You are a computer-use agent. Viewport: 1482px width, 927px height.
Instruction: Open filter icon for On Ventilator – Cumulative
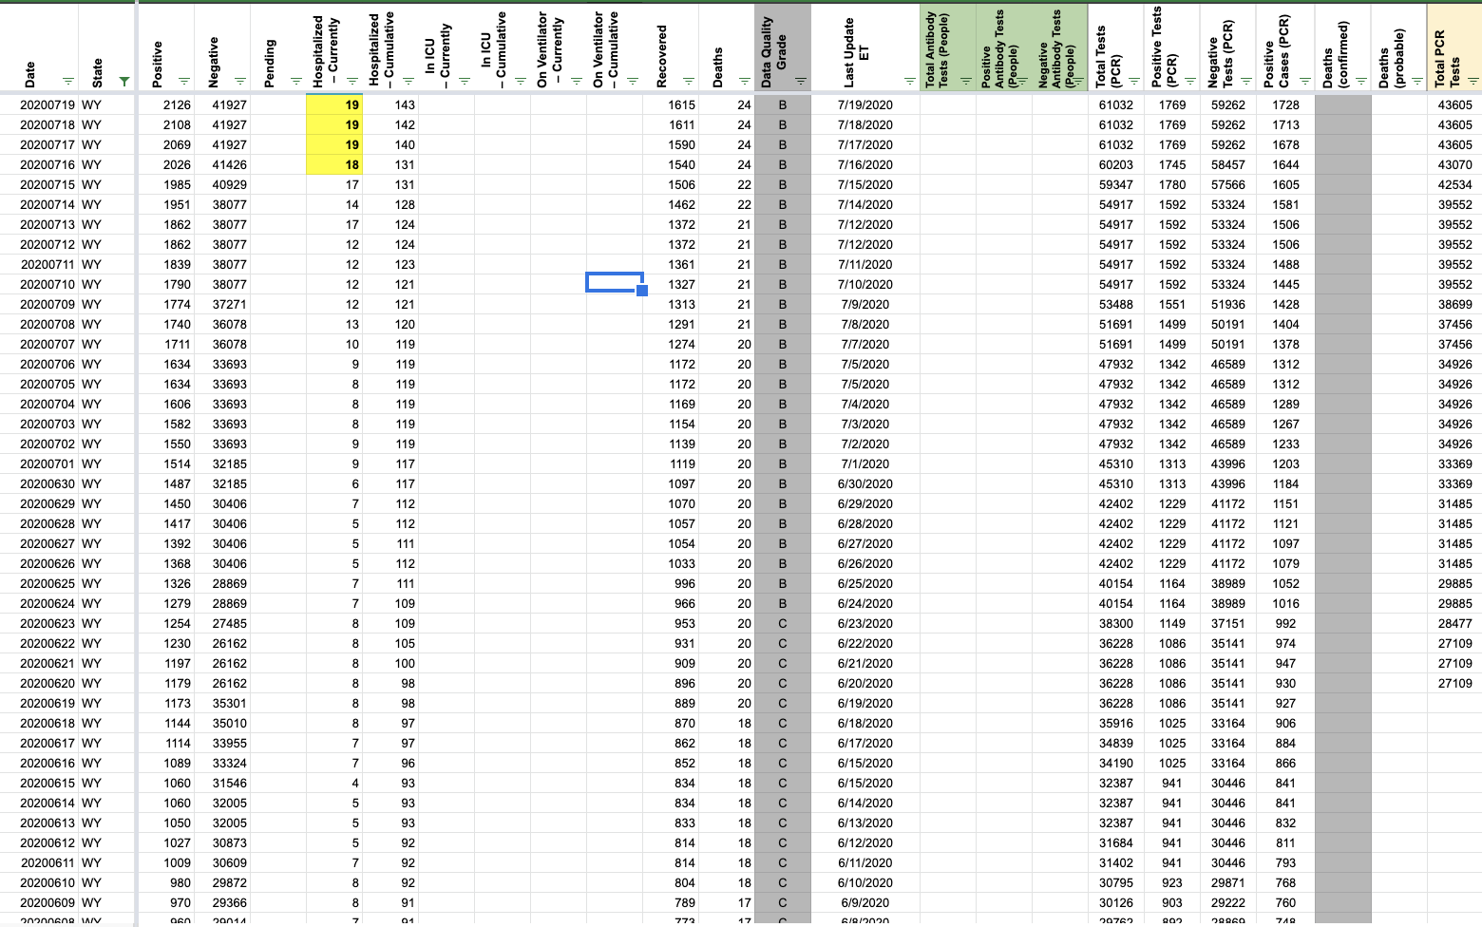tap(632, 82)
